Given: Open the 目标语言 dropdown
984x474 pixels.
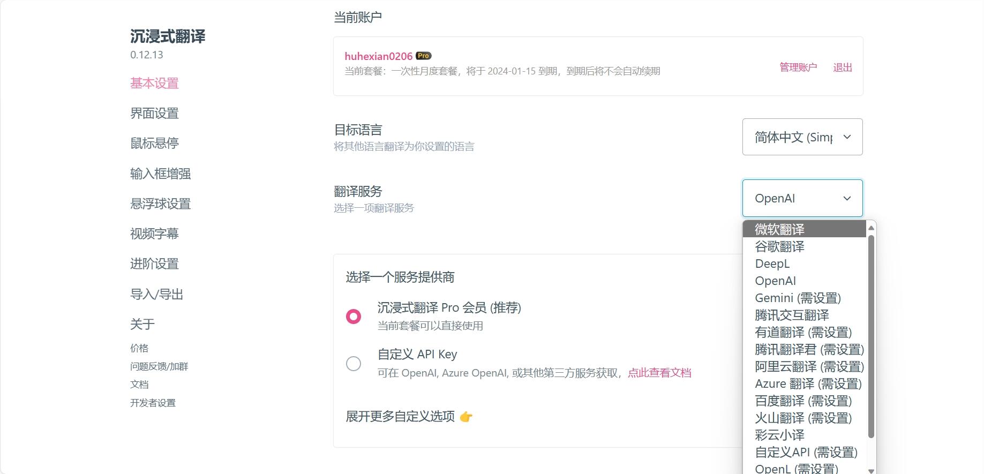Looking at the screenshot, I should [802, 137].
